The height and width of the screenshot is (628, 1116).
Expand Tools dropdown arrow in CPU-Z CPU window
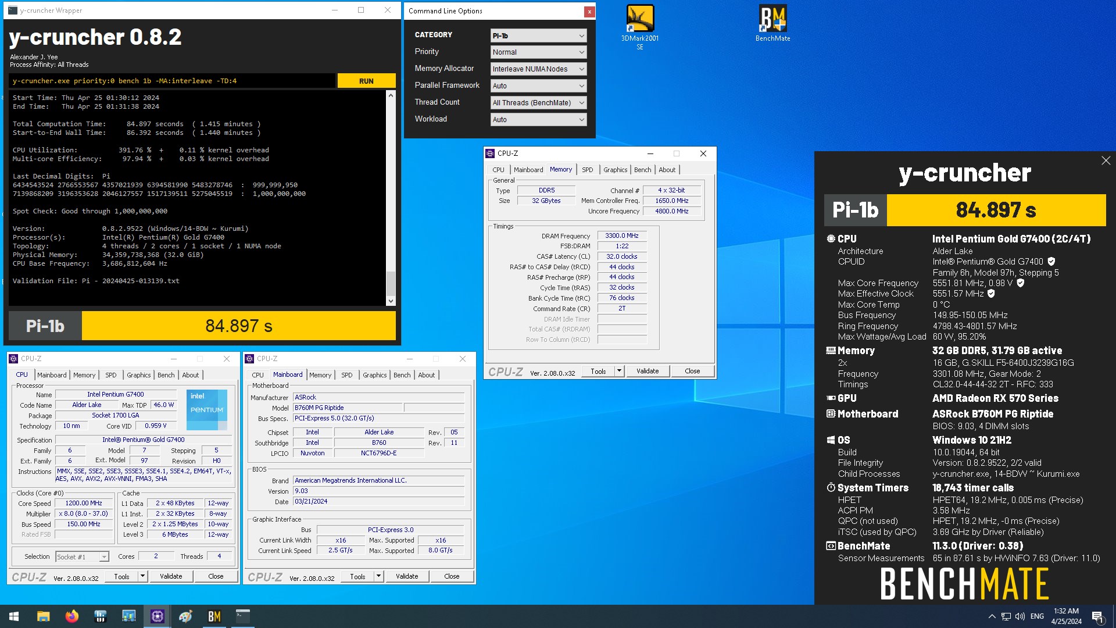pyautogui.click(x=143, y=576)
